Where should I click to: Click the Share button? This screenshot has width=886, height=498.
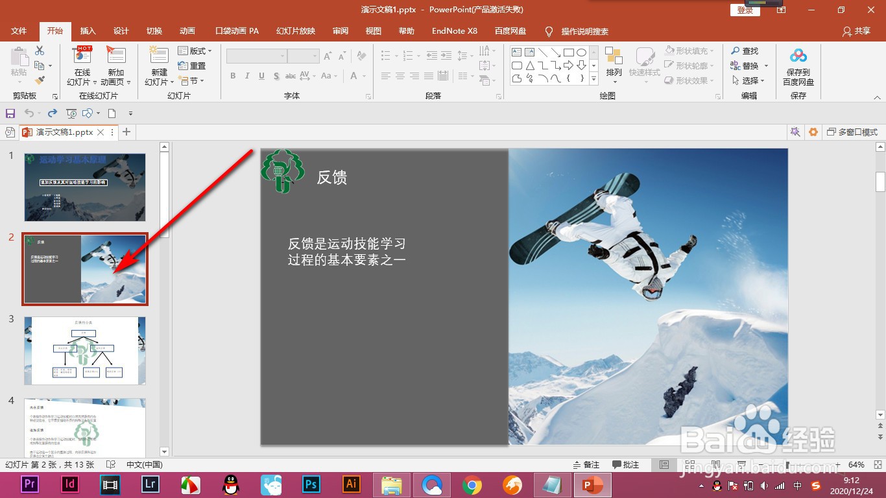pyautogui.click(x=856, y=31)
